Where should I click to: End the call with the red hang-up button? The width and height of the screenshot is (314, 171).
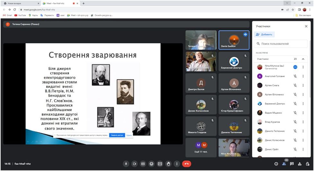[x=187, y=164]
